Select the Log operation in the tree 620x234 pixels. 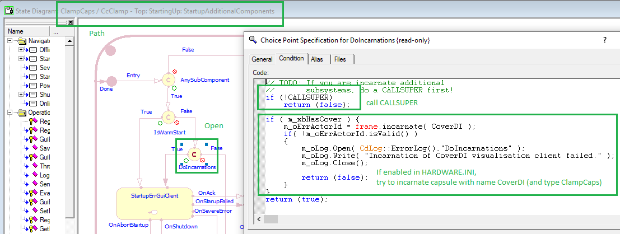pos(45,175)
